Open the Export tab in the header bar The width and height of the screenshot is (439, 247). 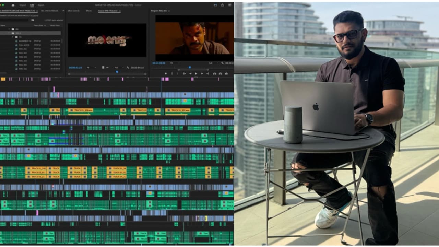[41, 5]
